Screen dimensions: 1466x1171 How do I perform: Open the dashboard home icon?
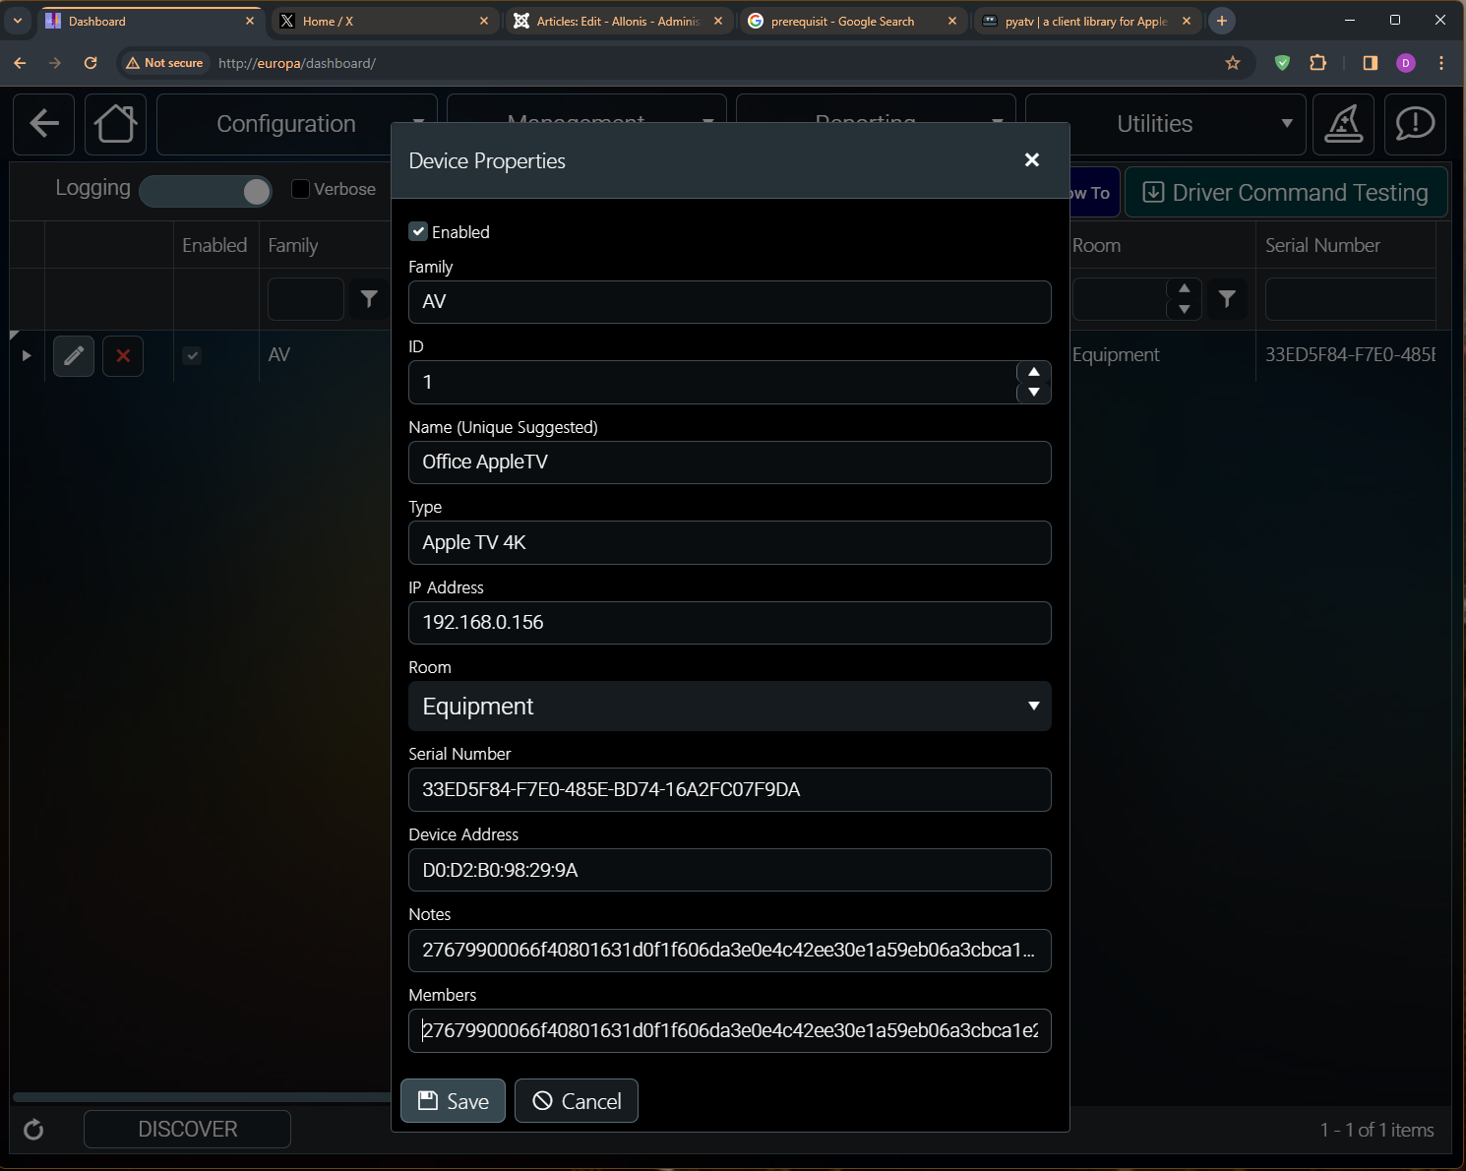(116, 124)
